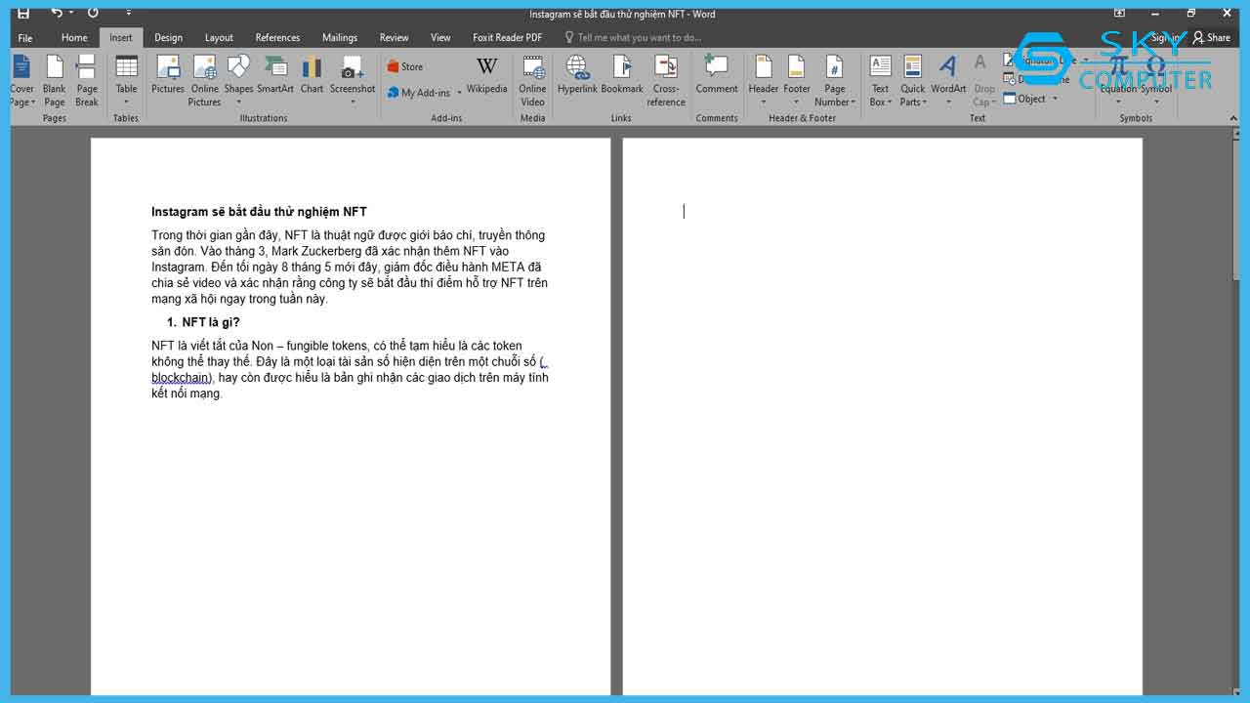The width and height of the screenshot is (1250, 703).
Task: Insert a SmartArt graphic
Action: 275,75
